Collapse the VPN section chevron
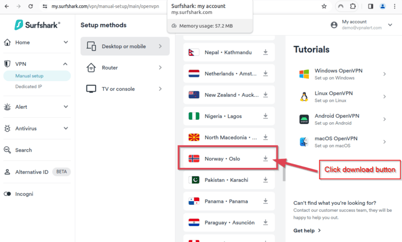This screenshot has width=402, height=242. (x=66, y=64)
